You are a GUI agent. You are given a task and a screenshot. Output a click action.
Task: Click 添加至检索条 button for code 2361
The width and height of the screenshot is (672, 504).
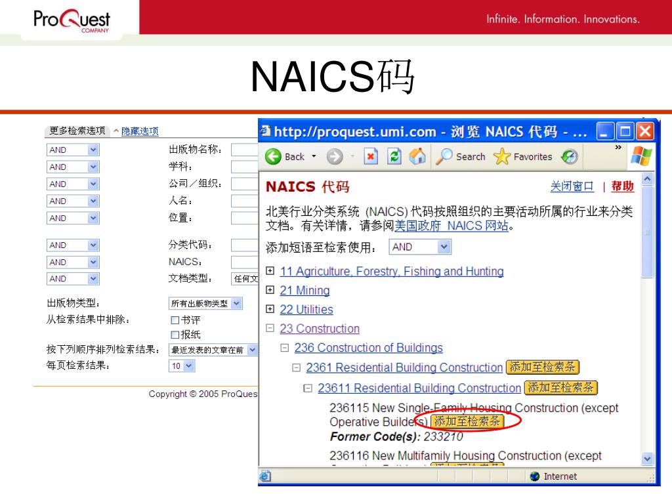click(x=543, y=367)
